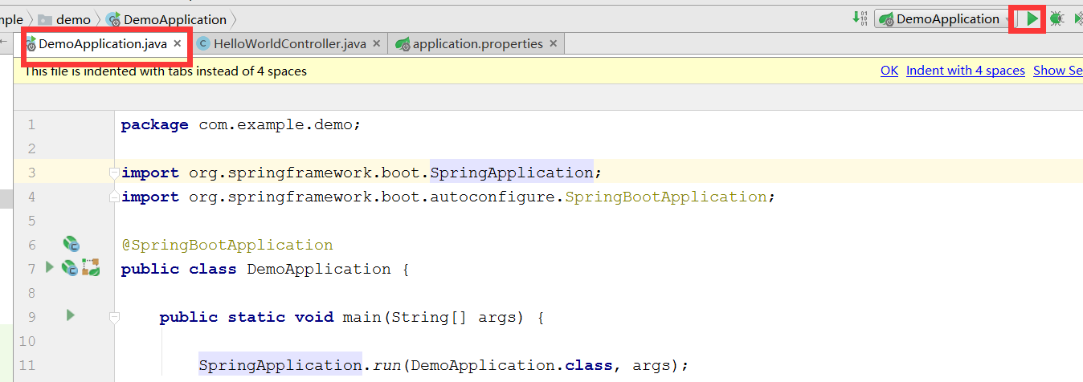
Task: Click the indentation notice message text
Action: 166,71
